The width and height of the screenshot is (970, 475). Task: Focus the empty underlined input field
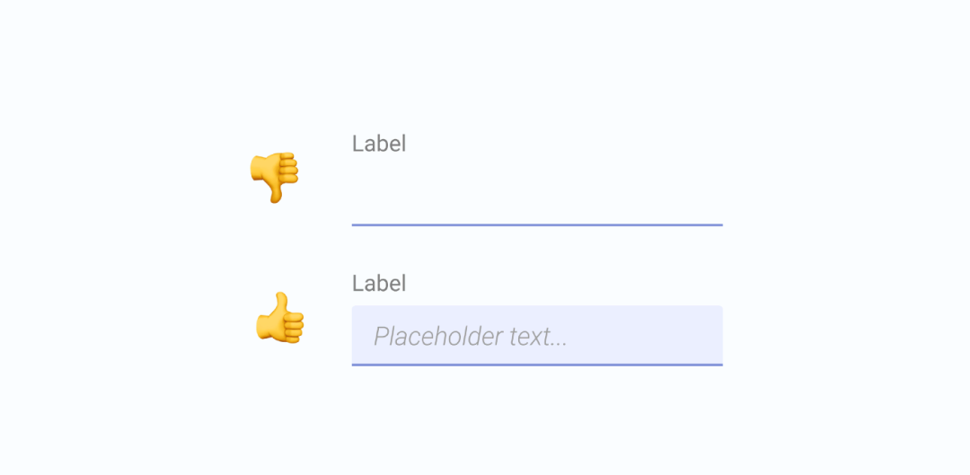click(x=537, y=196)
